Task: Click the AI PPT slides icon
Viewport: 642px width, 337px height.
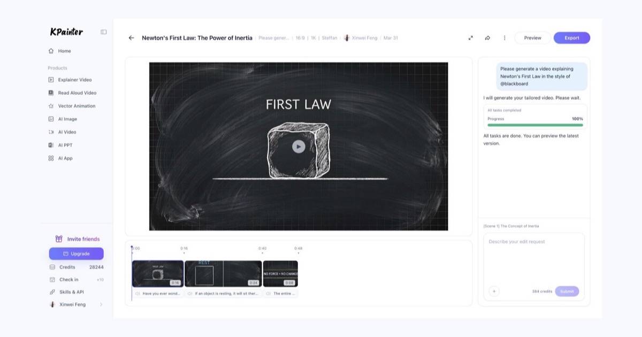Action: click(x=51, y=145)
